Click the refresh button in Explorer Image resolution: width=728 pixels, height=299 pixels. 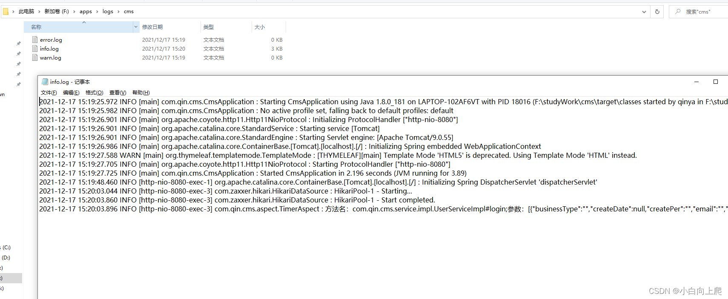point(657,11)
